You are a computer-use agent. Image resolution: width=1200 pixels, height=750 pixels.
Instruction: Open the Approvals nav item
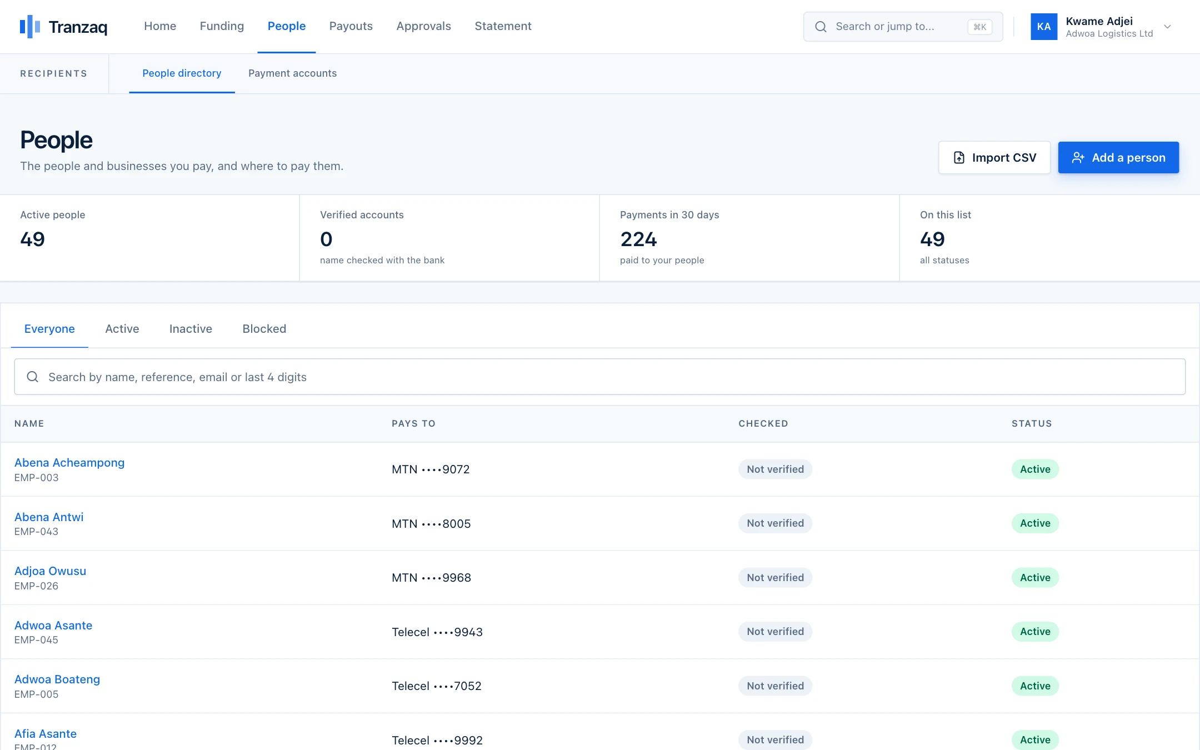pos(423,26)
